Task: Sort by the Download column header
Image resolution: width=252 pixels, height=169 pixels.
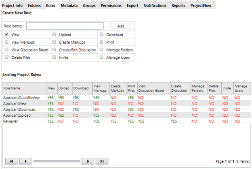Action: click(82, 88)
